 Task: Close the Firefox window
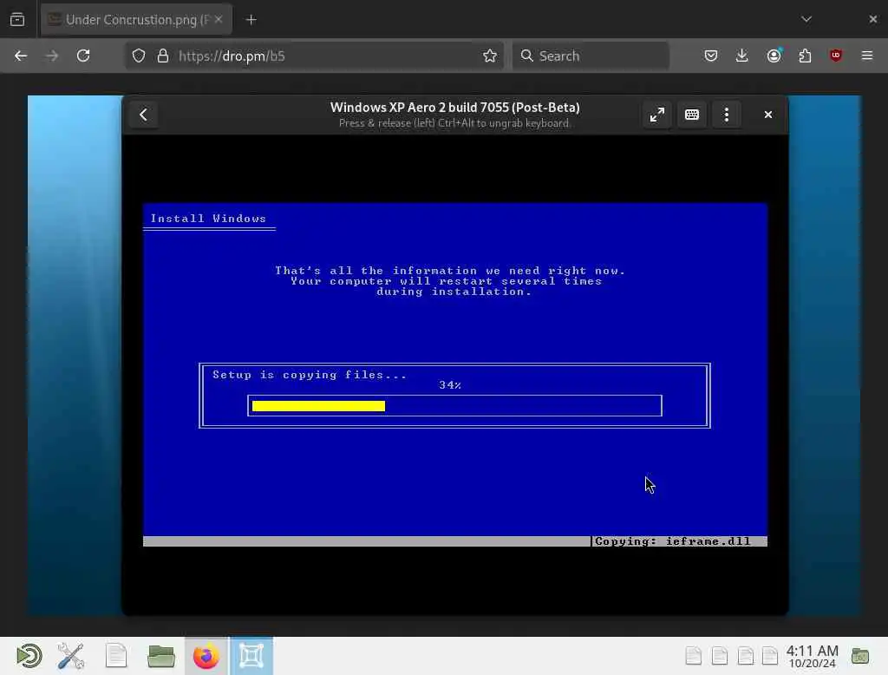tap(872, 19)
